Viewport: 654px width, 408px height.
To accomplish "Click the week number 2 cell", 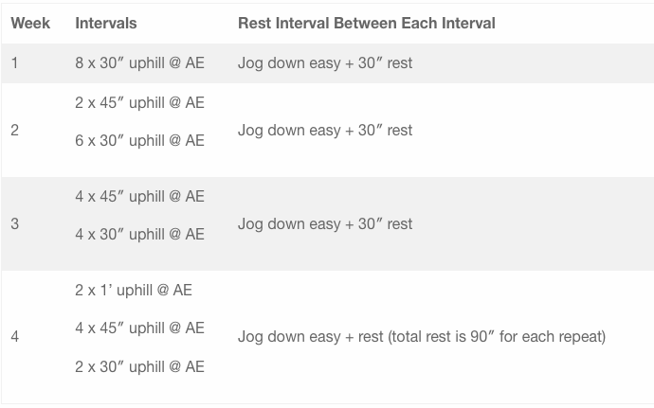I will click(x=14, y=130).
